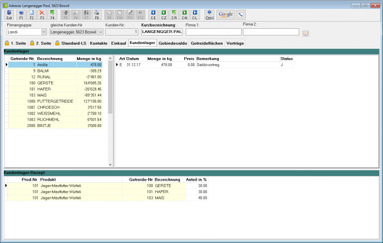Image resolution: width=383 pixels, height=243 pixels.
Task: Go to previous record with C-Z icon
Action: click(x=164, y=15)
